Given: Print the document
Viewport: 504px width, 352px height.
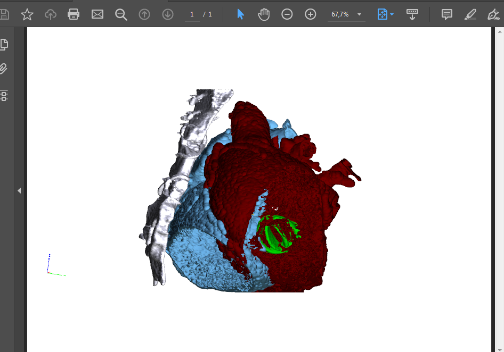Looking at the screenshot, I should click(74, 14).
